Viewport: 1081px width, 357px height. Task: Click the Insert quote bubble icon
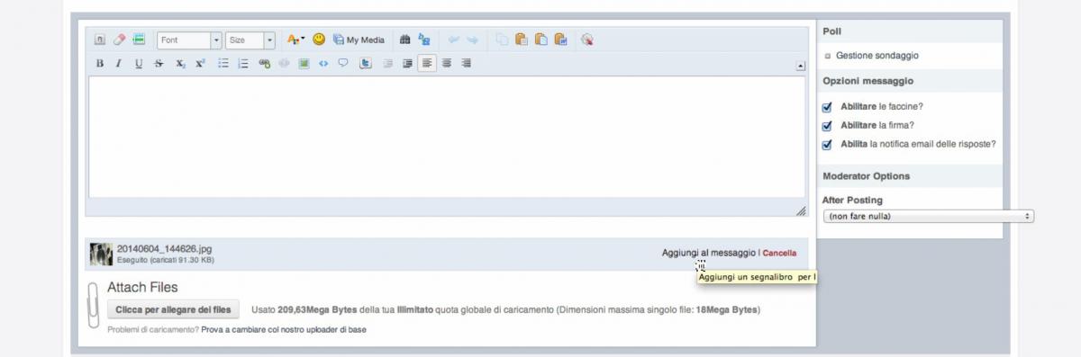coord(342,64)
